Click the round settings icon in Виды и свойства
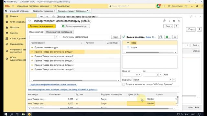 (x=175, y=37)
